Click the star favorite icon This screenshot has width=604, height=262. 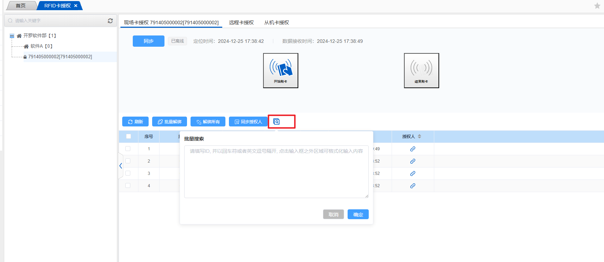(597, 6)
